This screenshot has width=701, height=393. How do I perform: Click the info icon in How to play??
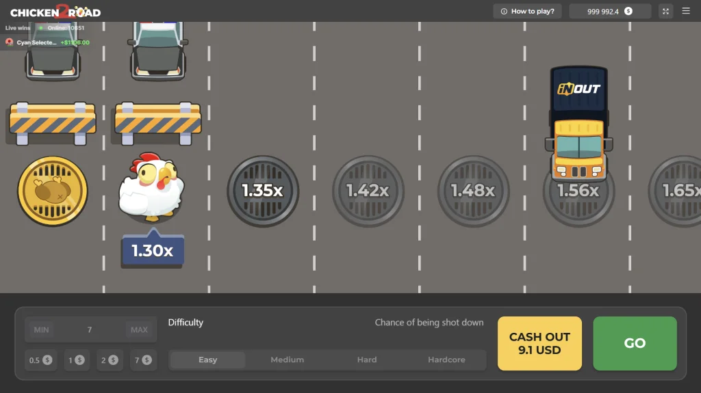[x=504, y=11]
